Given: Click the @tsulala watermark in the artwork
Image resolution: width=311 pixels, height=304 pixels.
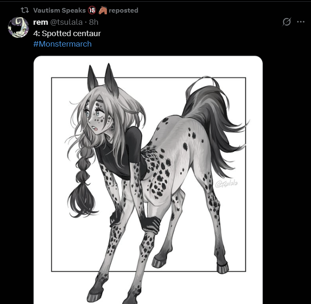Looking at the screenshot, I should click(226, 184).
